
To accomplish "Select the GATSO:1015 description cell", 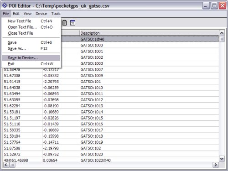I will (x=150, y=118).
